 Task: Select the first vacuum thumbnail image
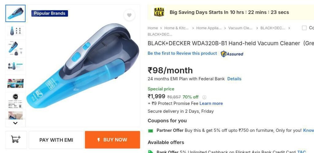(x=15, y=13)
